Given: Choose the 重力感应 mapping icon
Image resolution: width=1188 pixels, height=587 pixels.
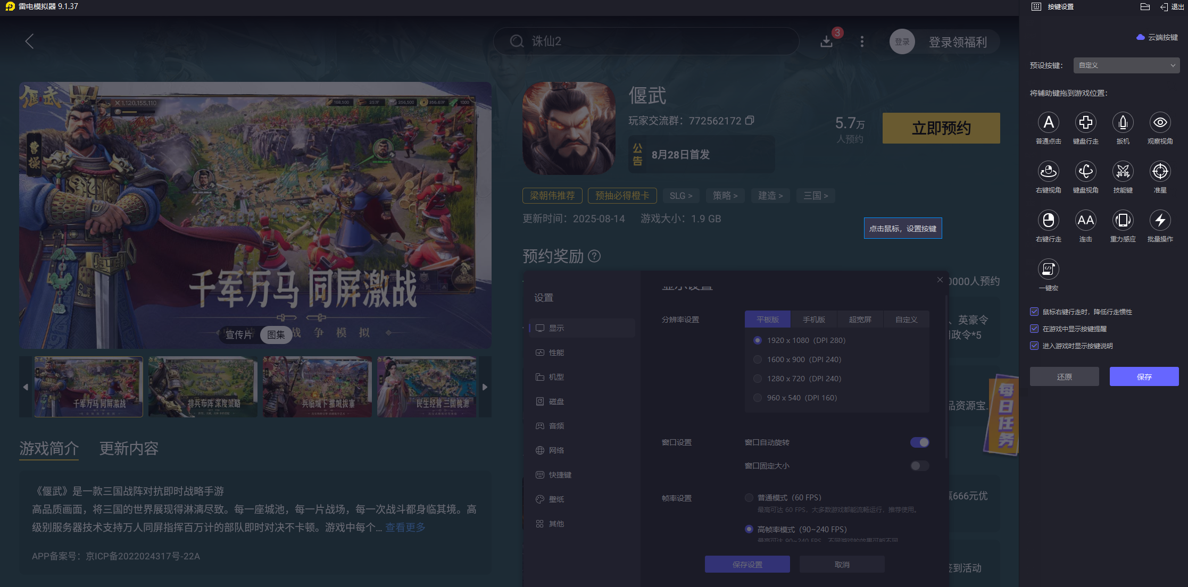Looking at the screenshot, I should tap(1123, 221).
